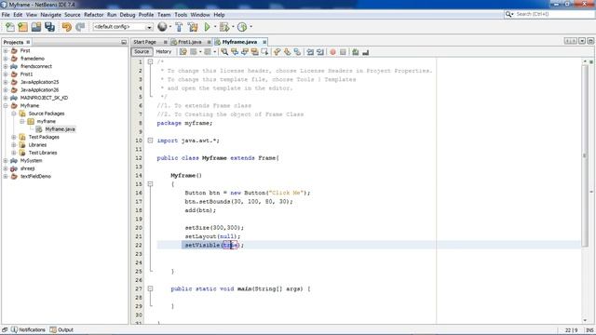The image size is (596, 335).
Task: Collapse the Source Packages node
Action: 14,114
